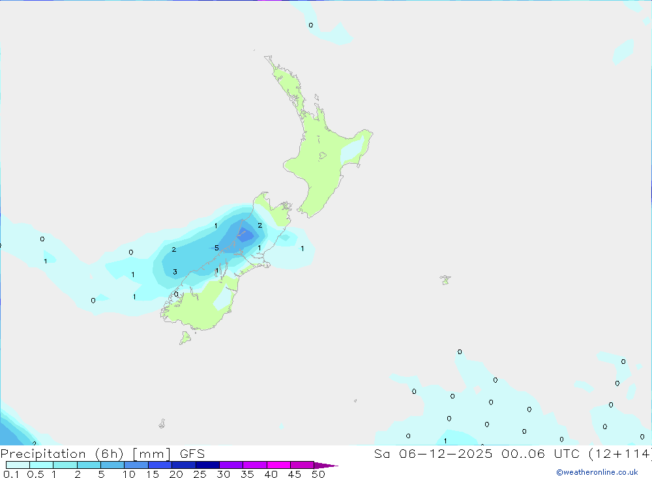The image size is (652, 478).
Task: Click the legend label '35'
Action: [247, 474]
